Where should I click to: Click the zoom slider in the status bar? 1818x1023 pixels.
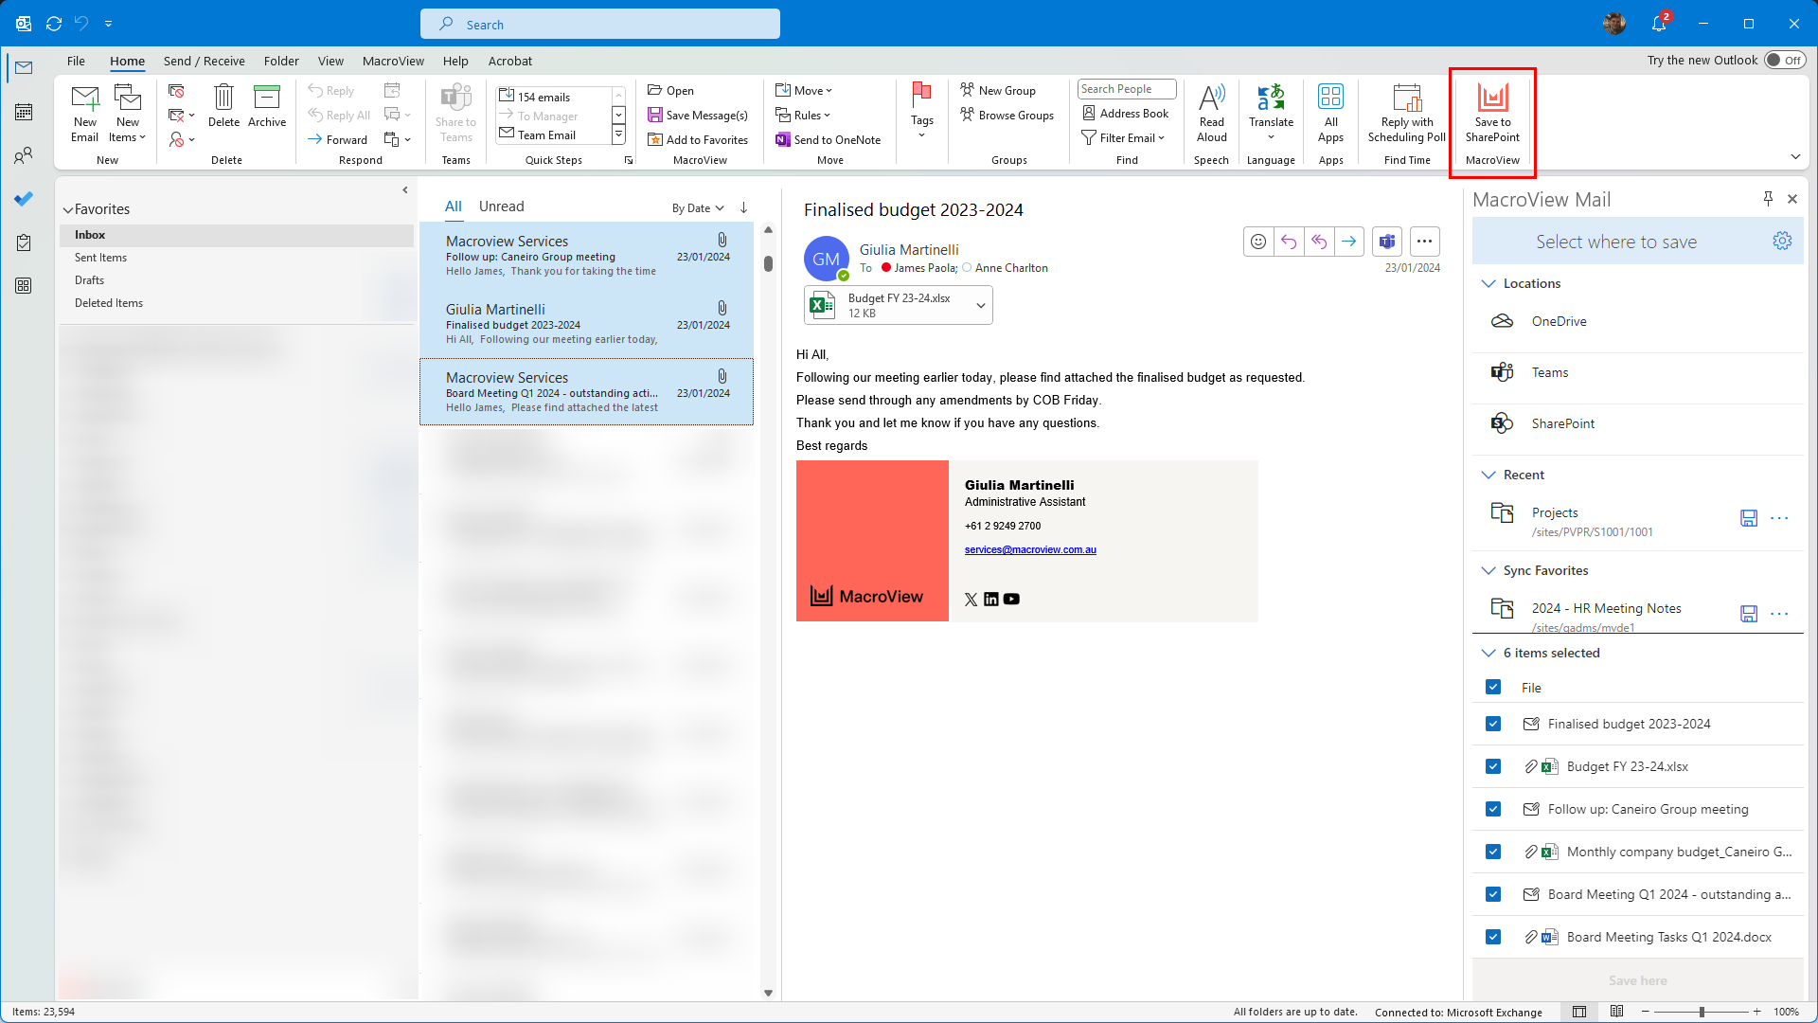(x=1702, y=1012)
